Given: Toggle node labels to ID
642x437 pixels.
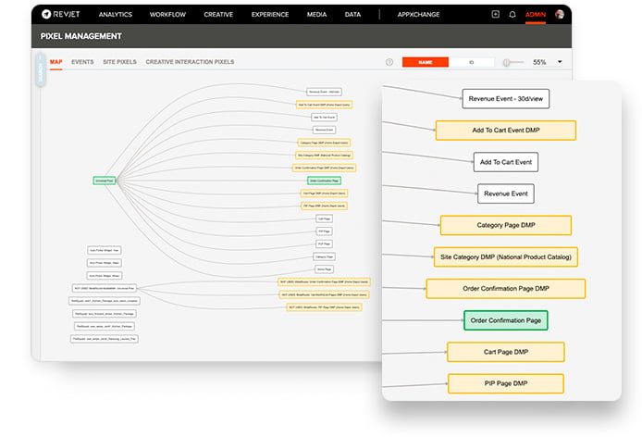Looking at the screenshot, I should (x=471, y=62).
